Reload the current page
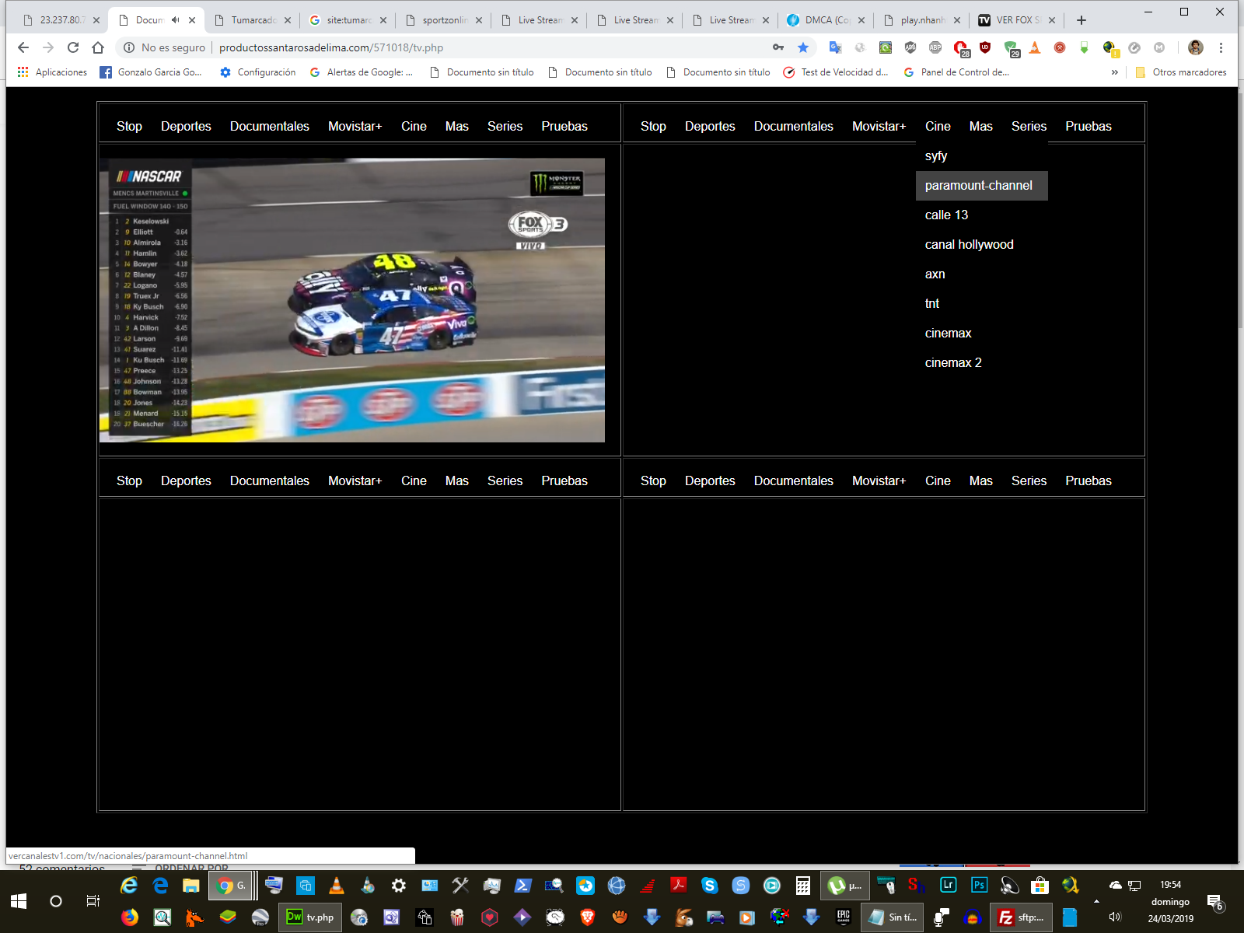 pos(73,47)
